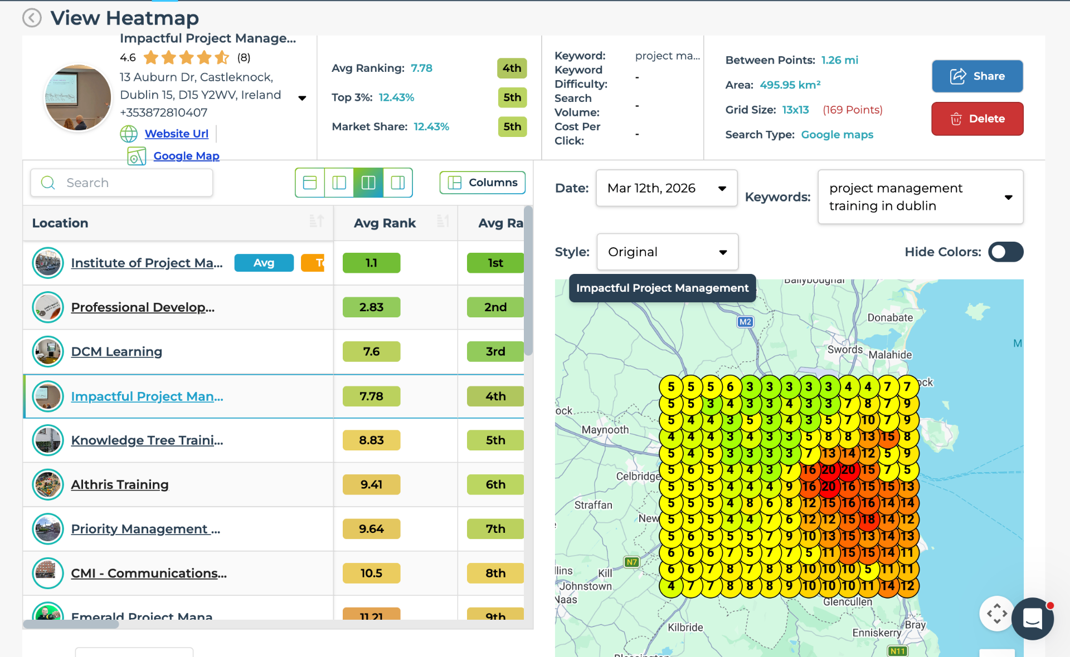This screenshot has height=657, width=1070.
Task: Open Priority Management listing
Action: tap(145, 529)
